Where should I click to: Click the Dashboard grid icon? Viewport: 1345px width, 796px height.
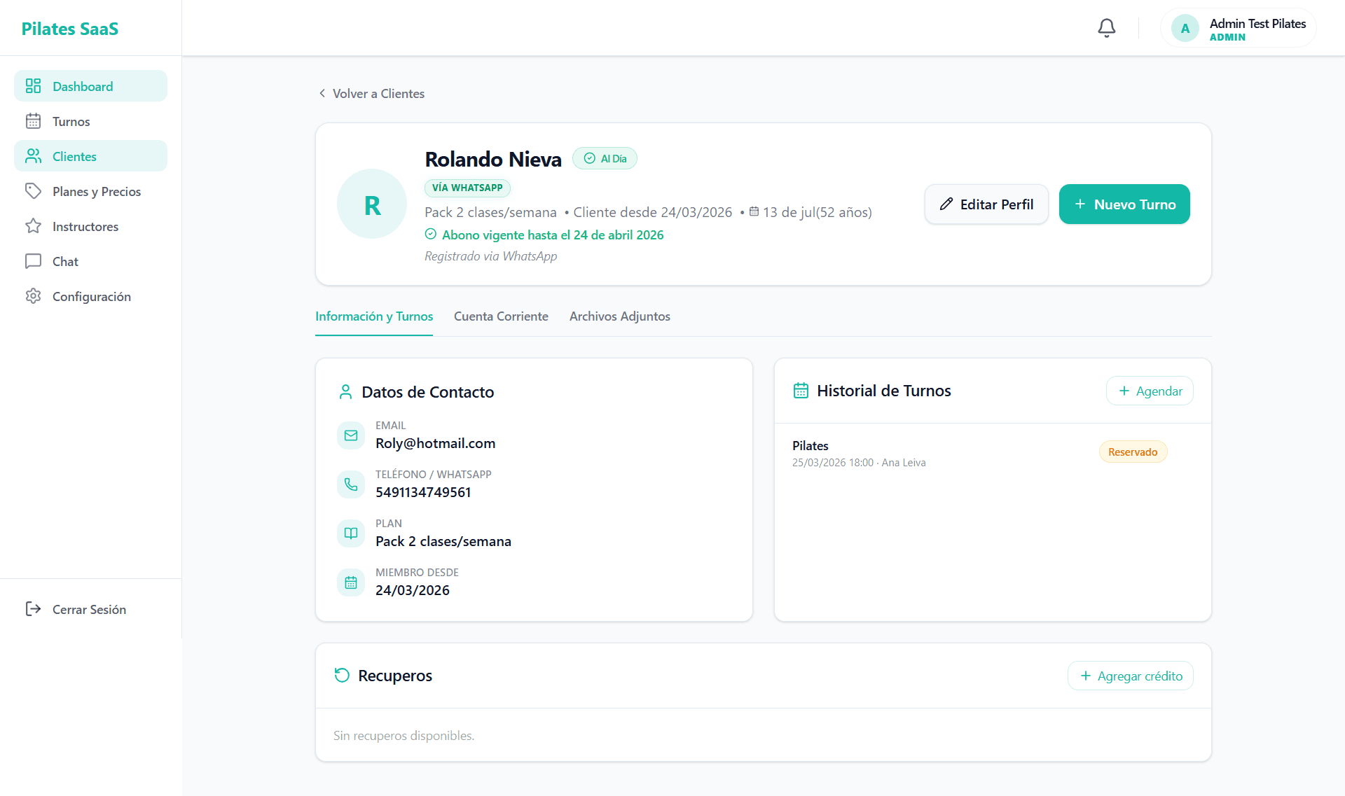click(x=33, y=86)
